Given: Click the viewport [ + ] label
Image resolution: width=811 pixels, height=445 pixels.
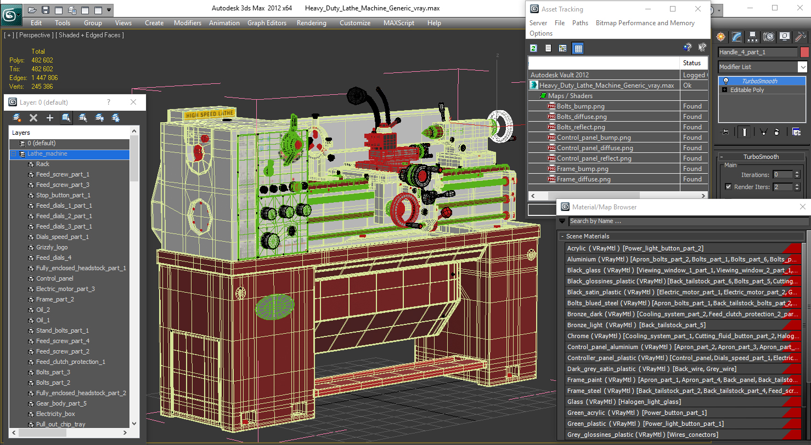Looking at the screenshot, I should coord(9,35).
